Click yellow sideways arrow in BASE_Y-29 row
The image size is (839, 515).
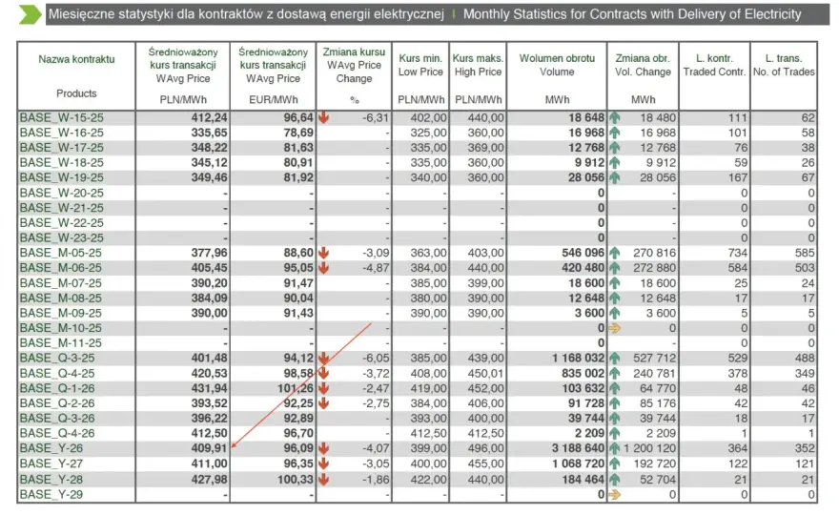pos(614,495)
